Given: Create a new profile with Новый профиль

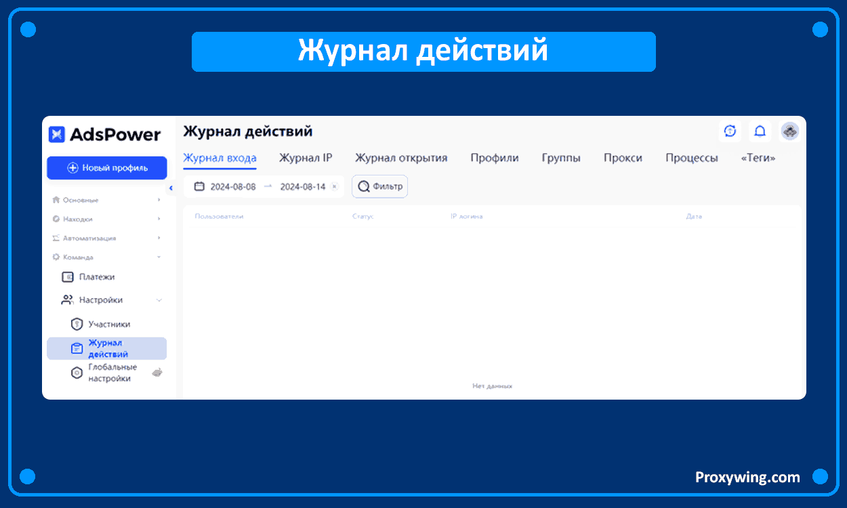Looking at the screenshot, I should (x=107, y=168).
